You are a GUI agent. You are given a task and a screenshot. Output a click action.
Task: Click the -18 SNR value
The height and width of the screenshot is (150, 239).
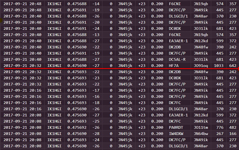pyautogui.click(x=96, y=103)
